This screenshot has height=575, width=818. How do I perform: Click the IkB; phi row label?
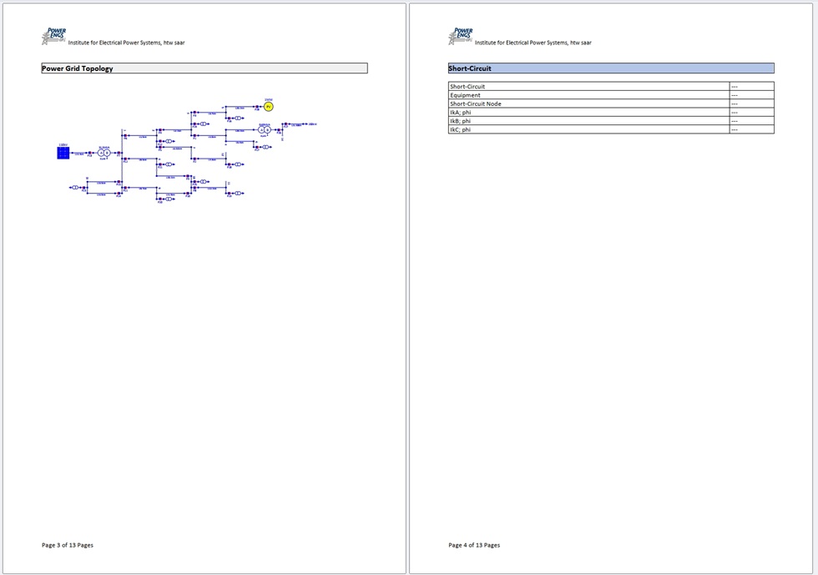pyautogui.click(x=461, y=121)
